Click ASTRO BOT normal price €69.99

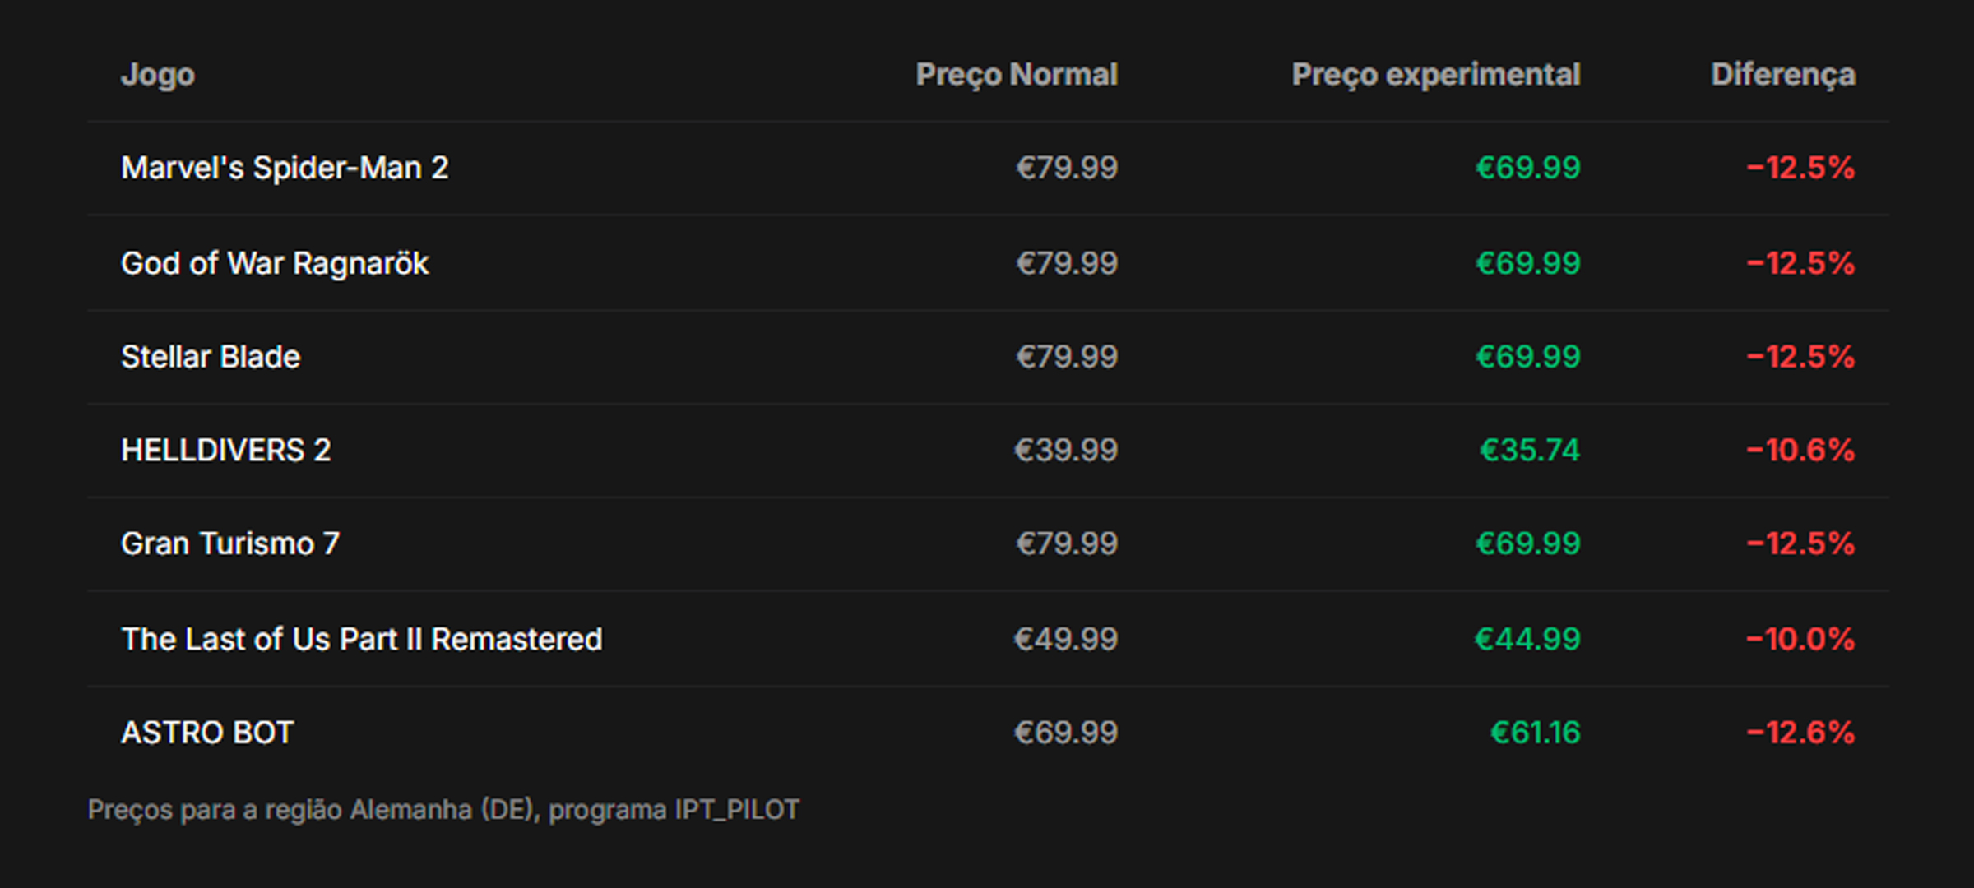pos(1066,733)
